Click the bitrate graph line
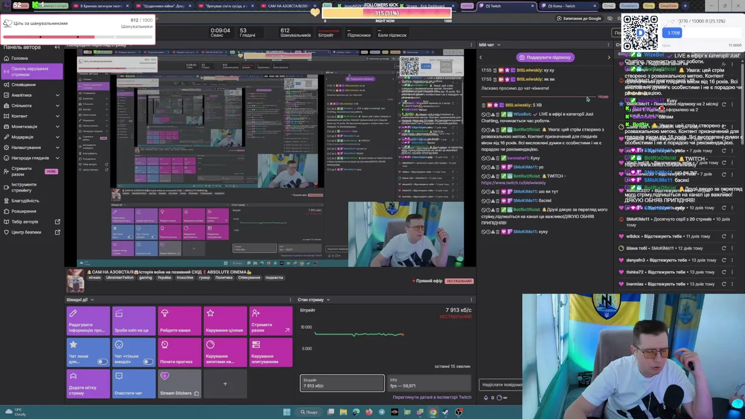Viewport: 745px width, 419px height. 359,334
